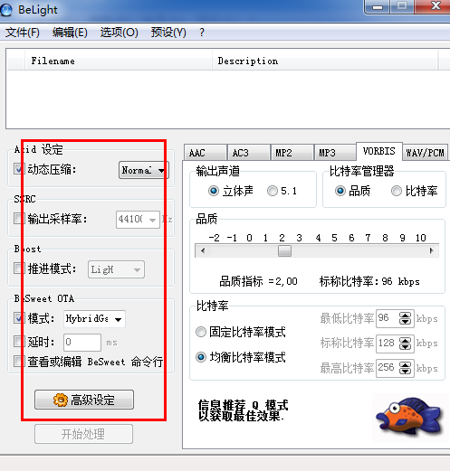The width and height of the screenshot is (450, 471).
Task: Open the 预设(Y) menu
Action: (x=168, y=33)
